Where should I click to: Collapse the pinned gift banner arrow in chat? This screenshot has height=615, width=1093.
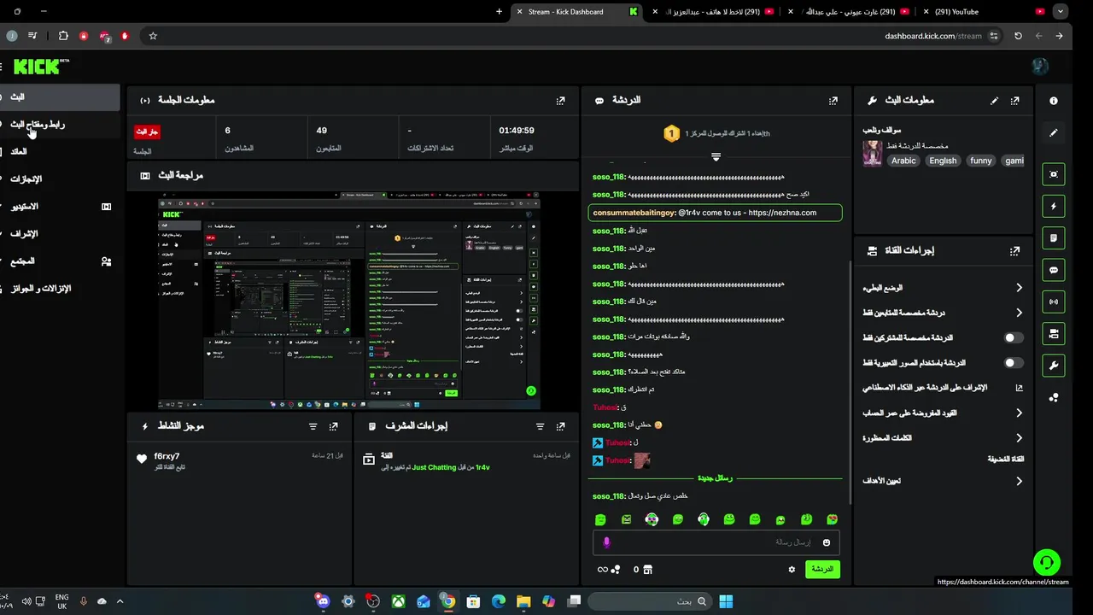pos(716,156)
